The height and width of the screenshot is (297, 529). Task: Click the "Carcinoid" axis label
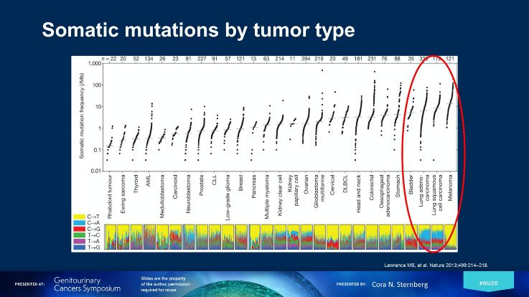(x=175, y=186)
